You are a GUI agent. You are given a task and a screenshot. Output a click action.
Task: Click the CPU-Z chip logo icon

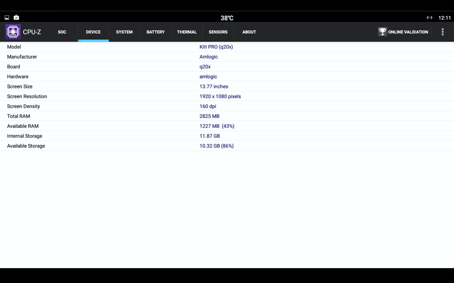[13, 32]
